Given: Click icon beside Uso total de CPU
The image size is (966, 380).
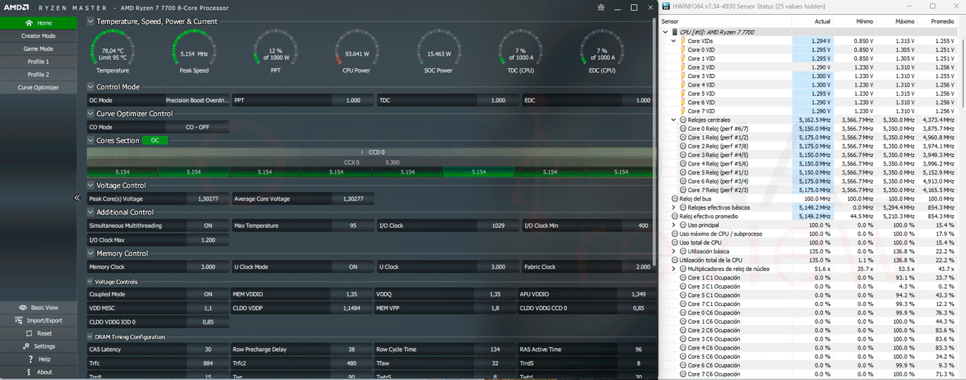Looking at the screenshot, I should click(675, 243).
